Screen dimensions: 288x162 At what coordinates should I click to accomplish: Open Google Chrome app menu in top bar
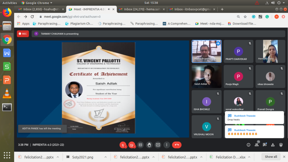pyautogui.click(x=37, y=3)
